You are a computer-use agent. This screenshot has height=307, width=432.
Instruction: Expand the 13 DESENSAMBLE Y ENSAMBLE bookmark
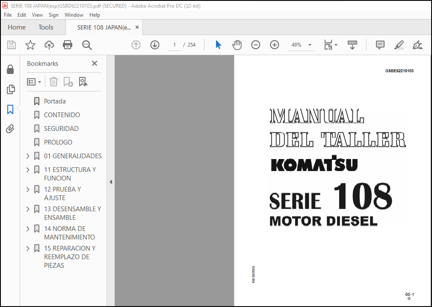click(x=28, y=209)
